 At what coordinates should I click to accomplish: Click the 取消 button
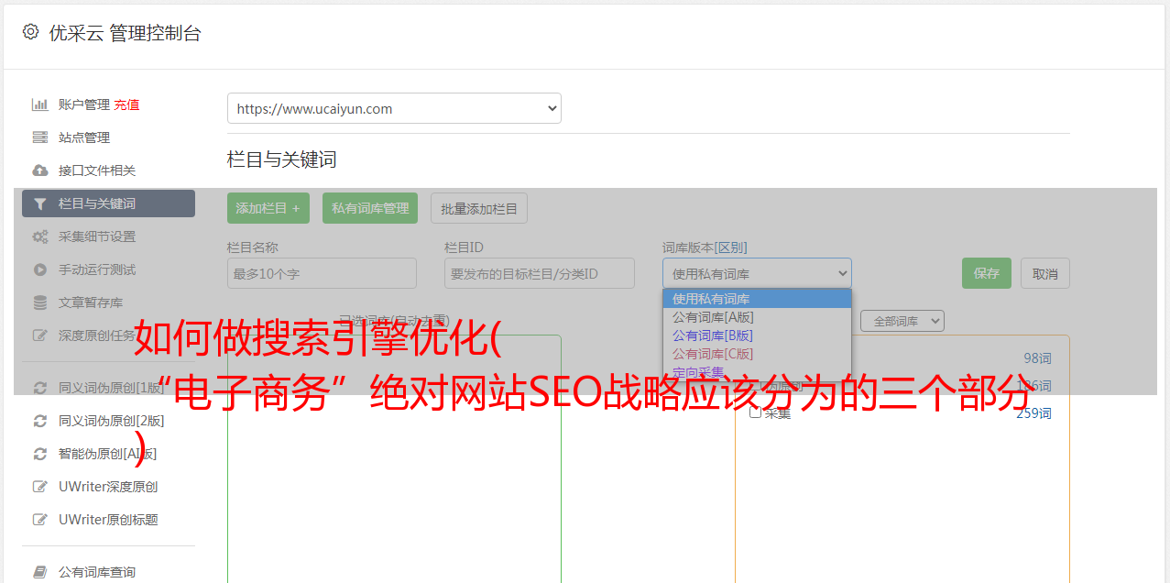coord(1045,273)
